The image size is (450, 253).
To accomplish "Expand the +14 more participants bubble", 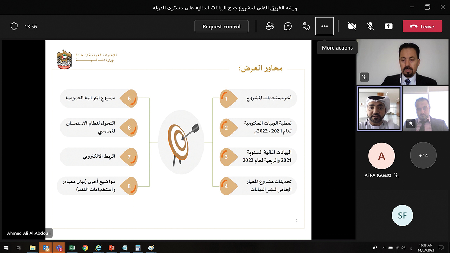I will point(423,155).
